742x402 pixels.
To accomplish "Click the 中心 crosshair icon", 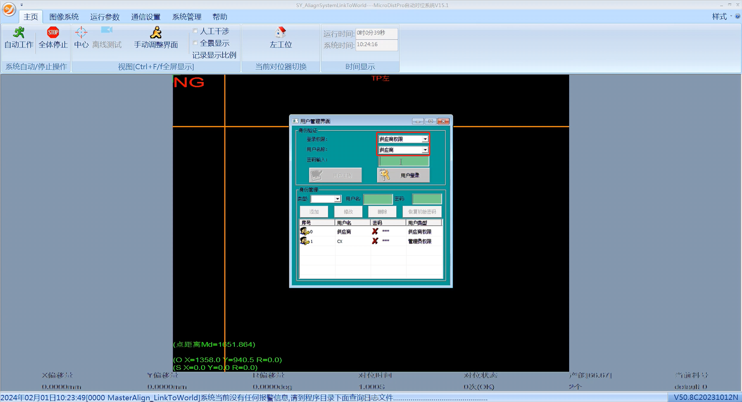I will pyautogui.click(x=81, y=33).
